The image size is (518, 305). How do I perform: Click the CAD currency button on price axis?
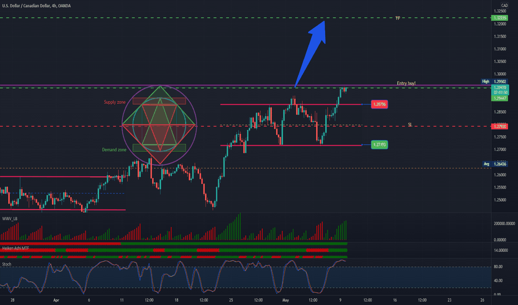coord(504,6)
